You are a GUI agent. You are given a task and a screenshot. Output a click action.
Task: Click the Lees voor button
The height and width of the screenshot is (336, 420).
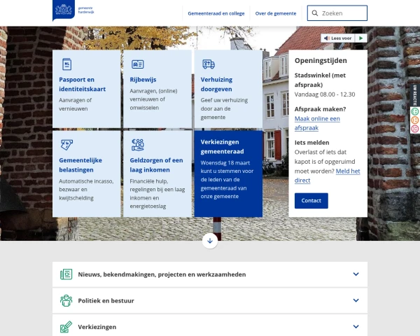pyautogui.click(x=338, y=38)
